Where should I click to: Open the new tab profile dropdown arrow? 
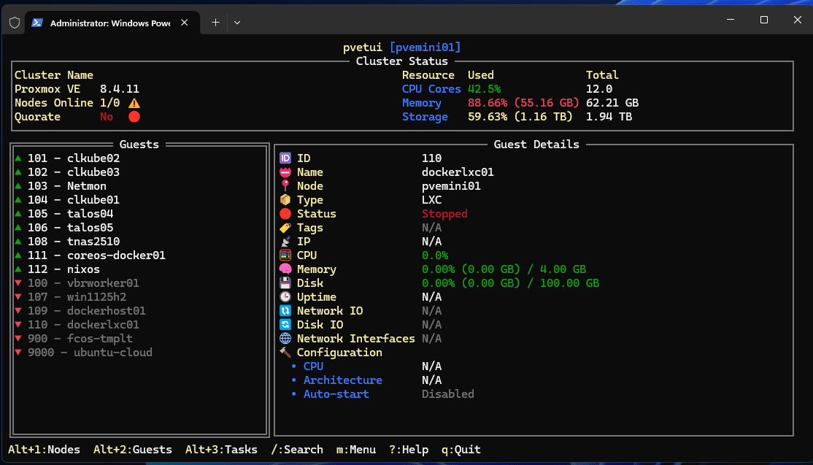237,23
